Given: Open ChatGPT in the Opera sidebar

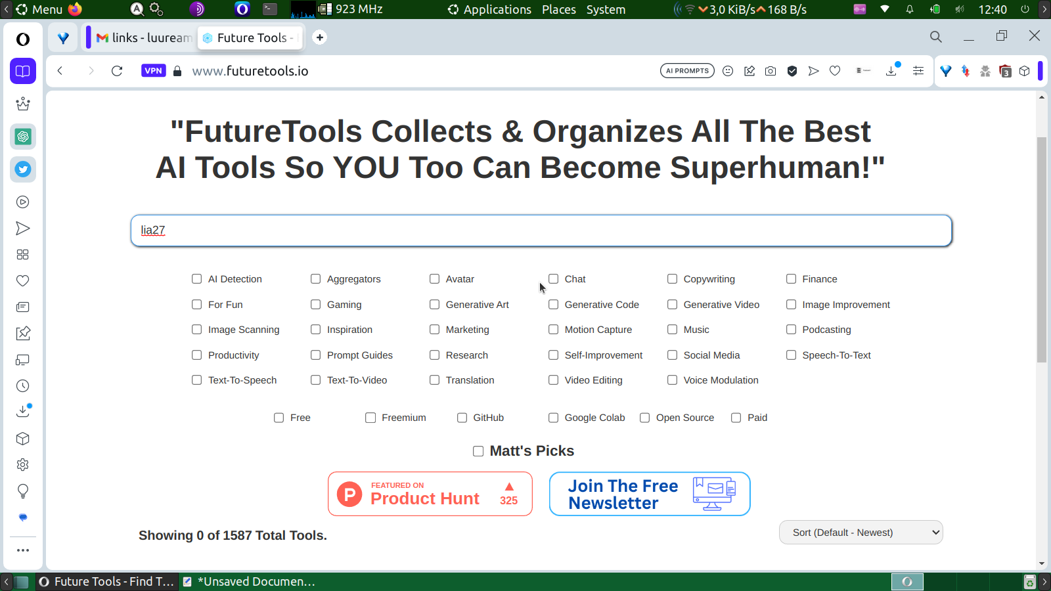Looking at the screenshot, I should click(x=23, y=137).
